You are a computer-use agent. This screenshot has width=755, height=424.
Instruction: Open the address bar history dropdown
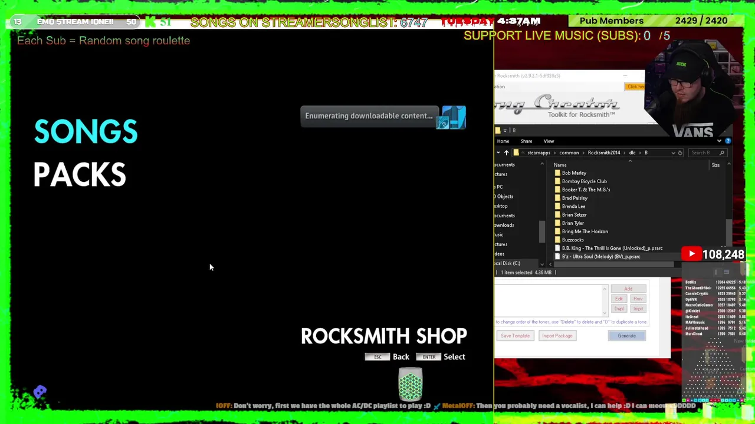tap(673, 153)
